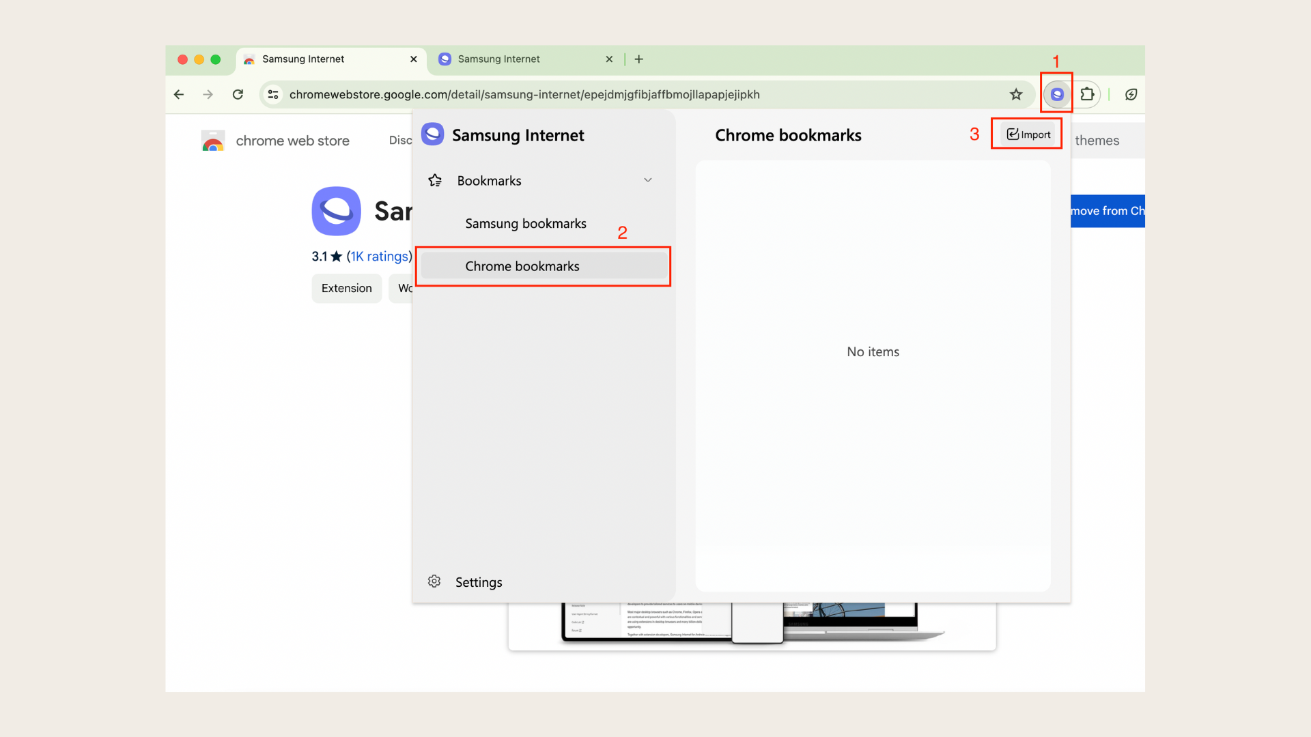Screen dimensions: 1311x737
Task: Click the second Samsung Internet browser tab
Action: coord(522,59)
